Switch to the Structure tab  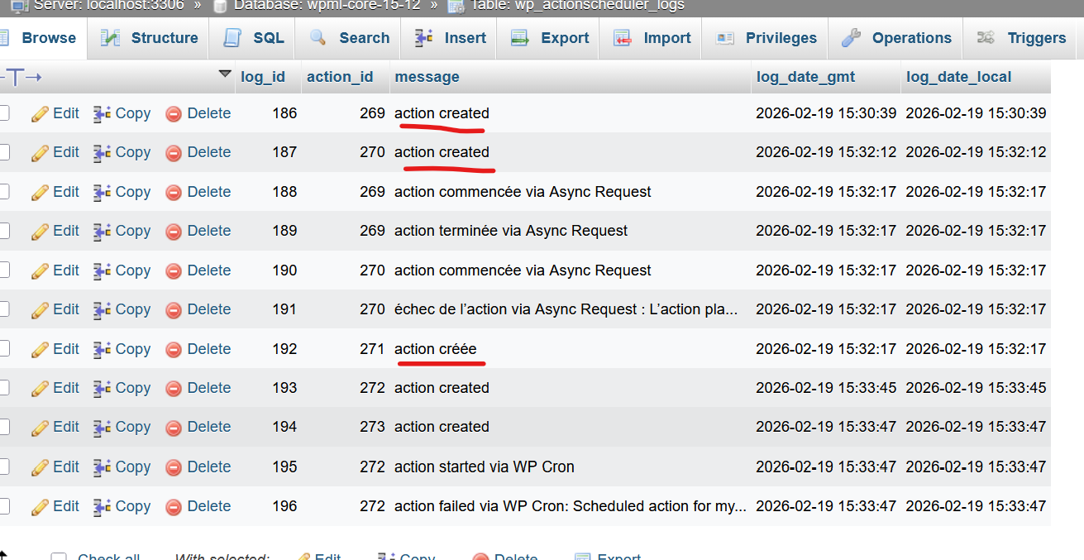[149, 38]
